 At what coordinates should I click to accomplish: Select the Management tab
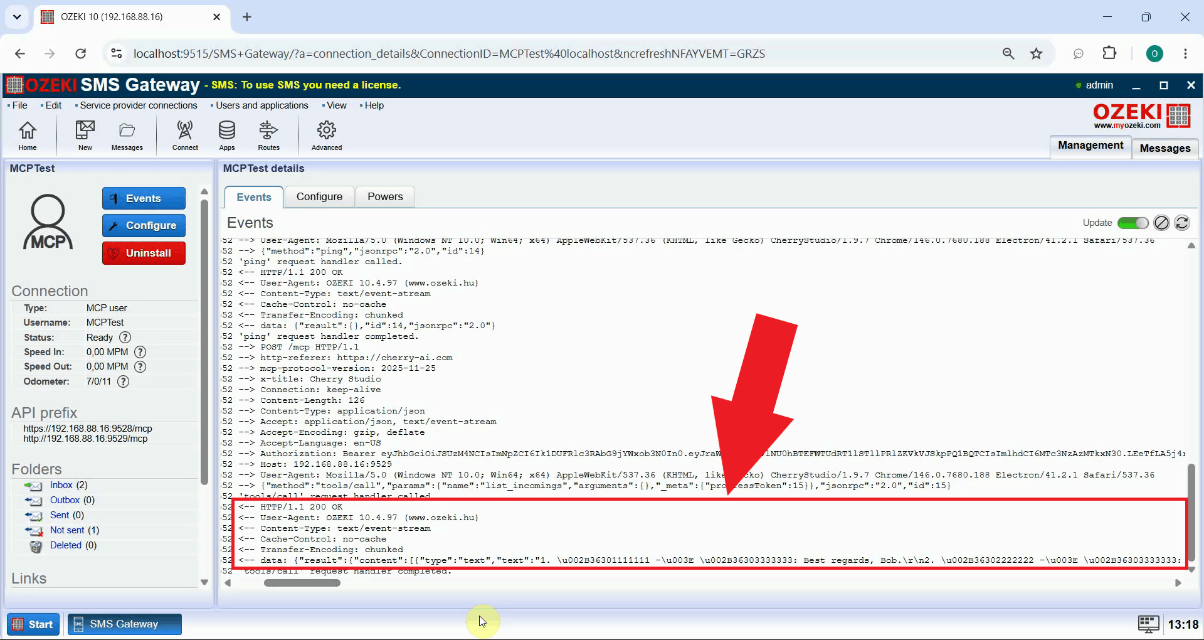[x=1090, y=146]
